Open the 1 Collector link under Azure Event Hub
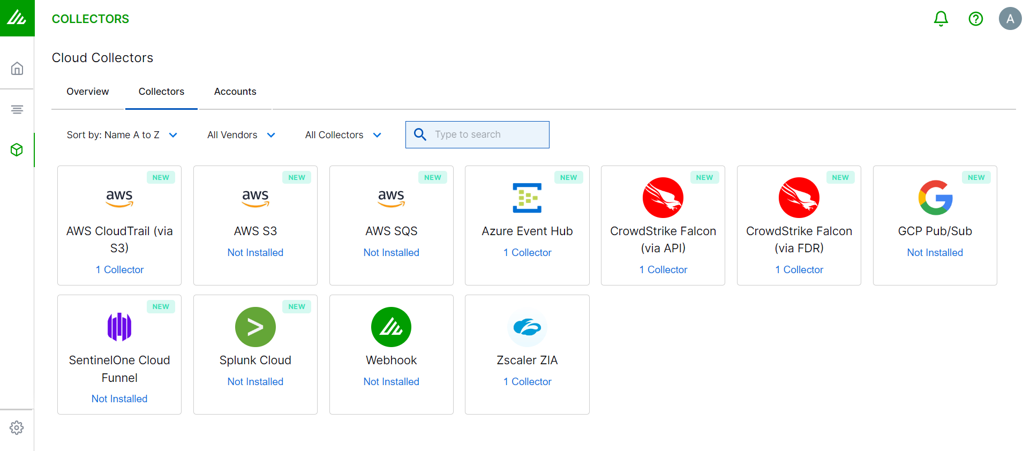Viewport: 1023px width, 451px height. point(527,252)
